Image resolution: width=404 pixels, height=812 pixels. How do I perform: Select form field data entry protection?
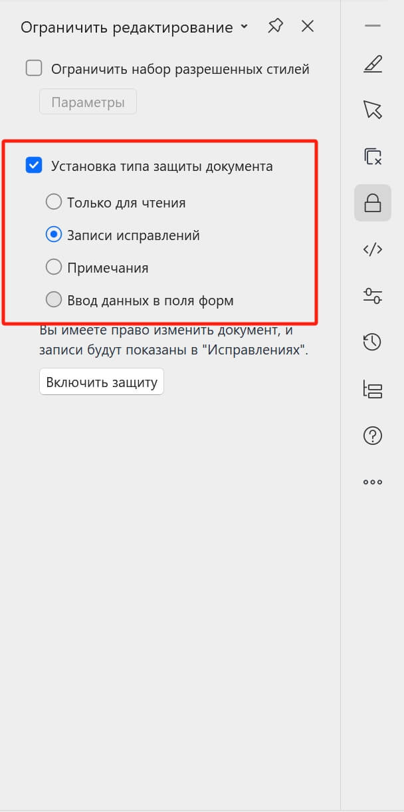pos(54,299)
